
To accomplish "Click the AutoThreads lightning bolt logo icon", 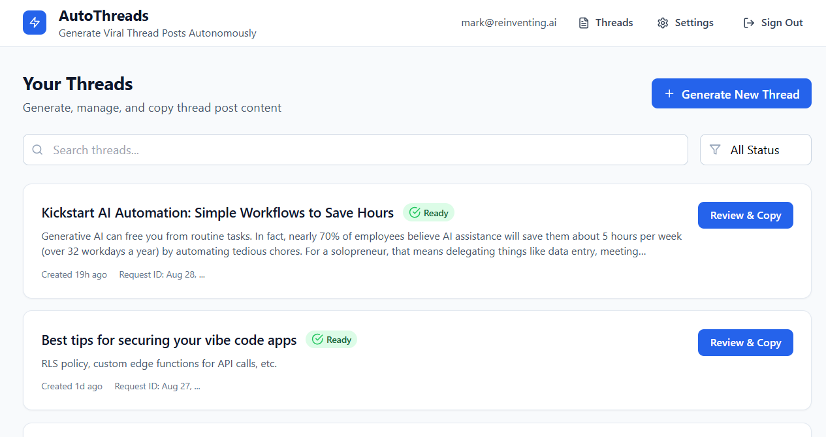I will point(34,22).
